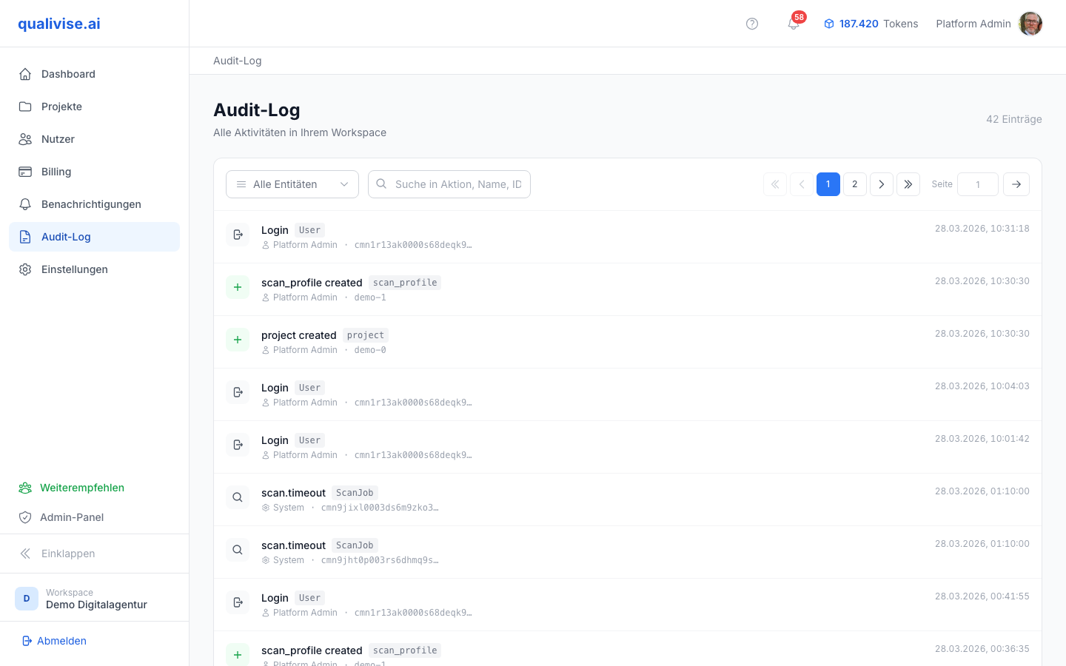The width and height of the screenshot is (1066, 666).
Task: Go to page 1 of audit log
Action: [828, 184]
